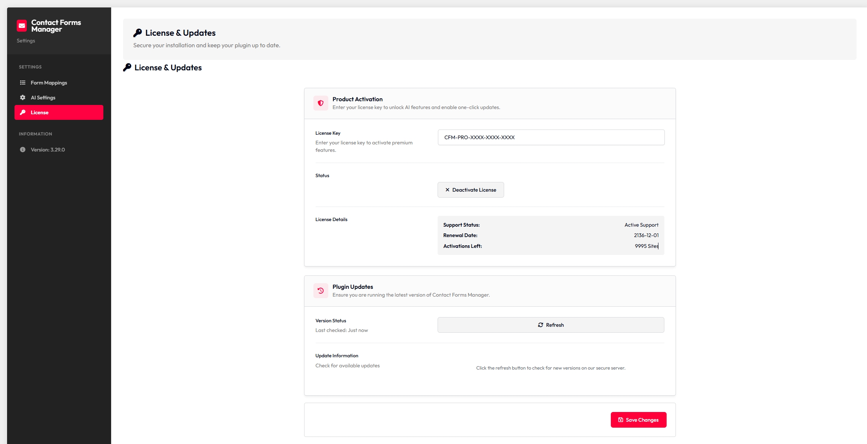Click the X icon on Deactivate License
867x444 pixels.
coord(447,190)
